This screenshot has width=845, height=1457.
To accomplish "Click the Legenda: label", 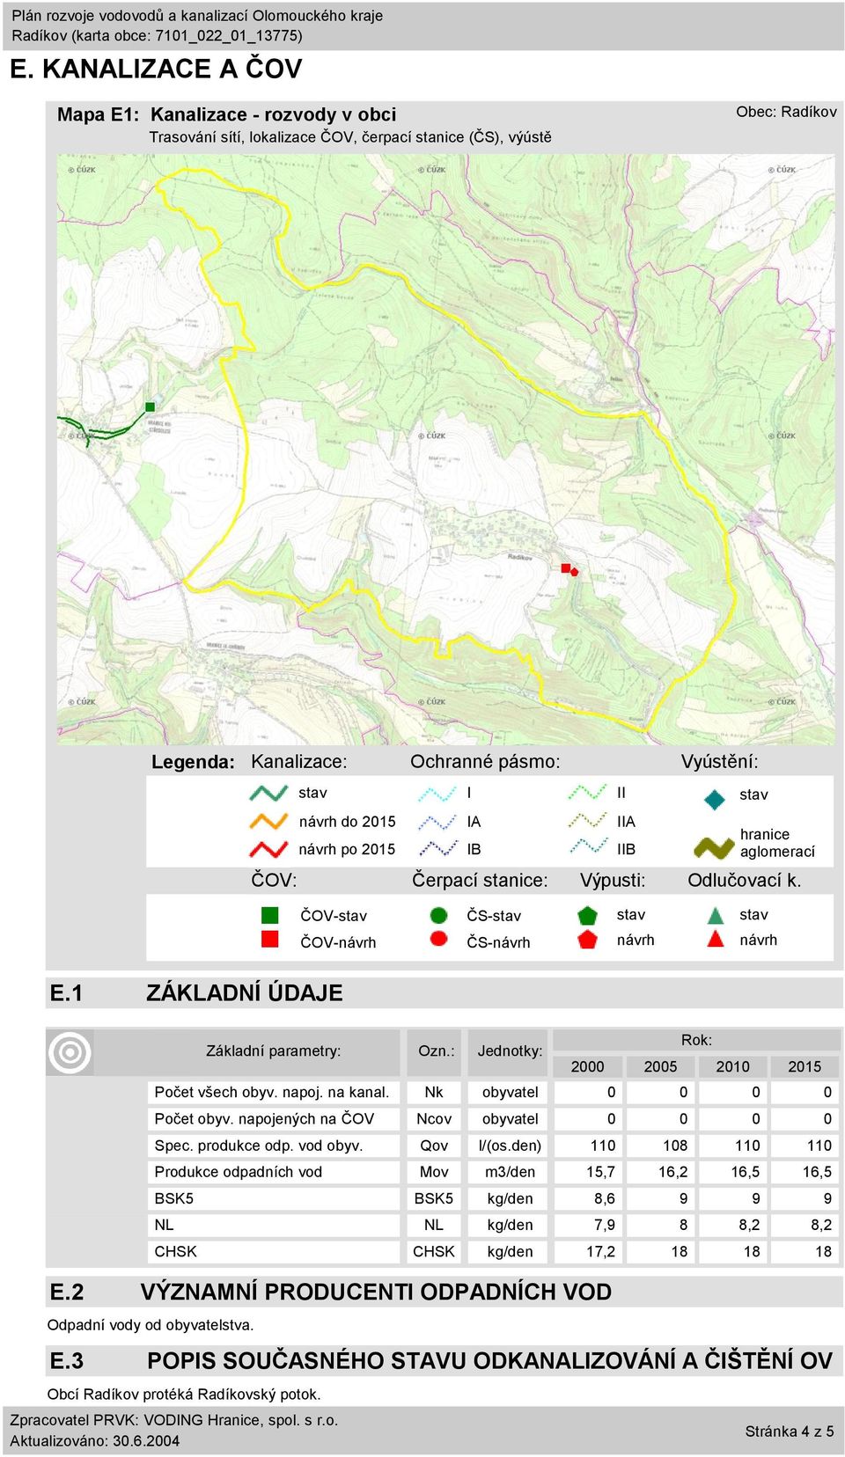I will coord(193,762).
